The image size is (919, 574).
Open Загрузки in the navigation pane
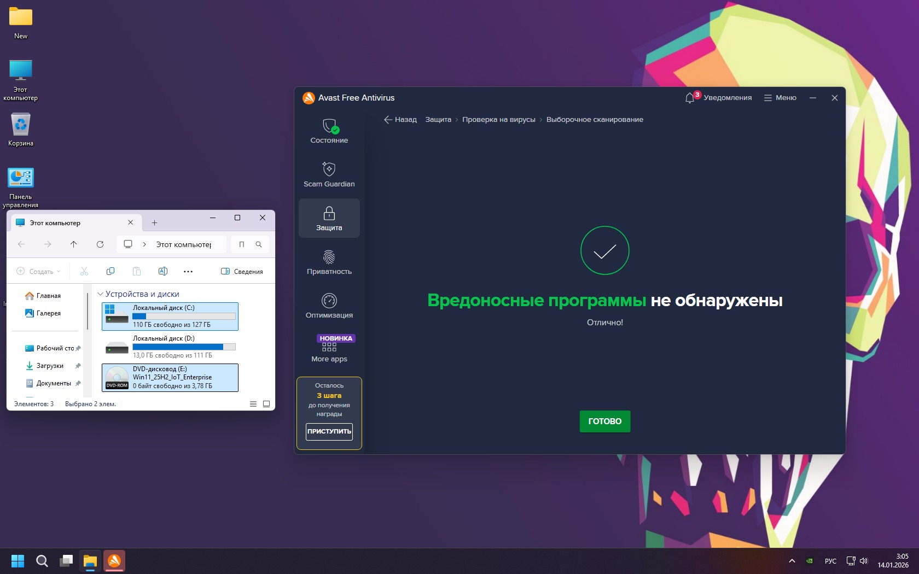click(x=49, y=366)
